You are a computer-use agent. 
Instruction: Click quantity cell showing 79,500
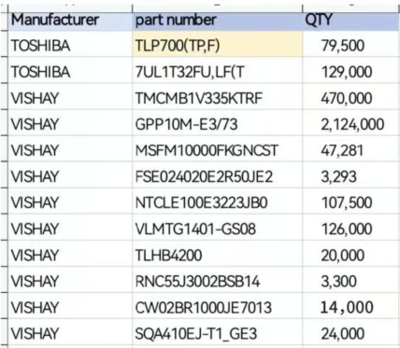[x=351, y=44]
